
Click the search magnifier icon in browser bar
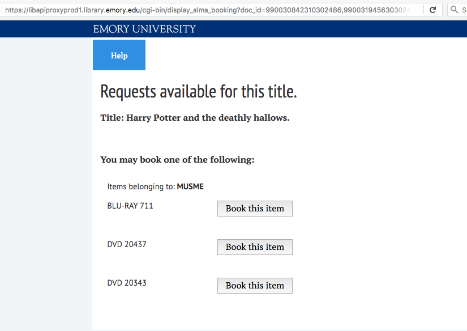[454, 10]
